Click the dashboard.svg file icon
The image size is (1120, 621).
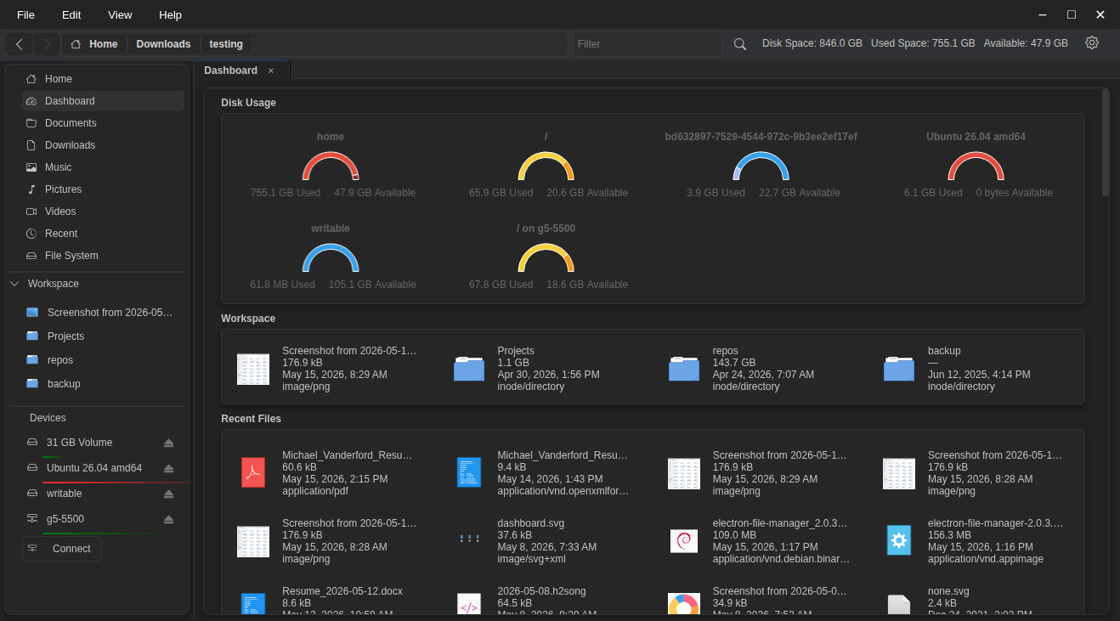pos(468,539)
